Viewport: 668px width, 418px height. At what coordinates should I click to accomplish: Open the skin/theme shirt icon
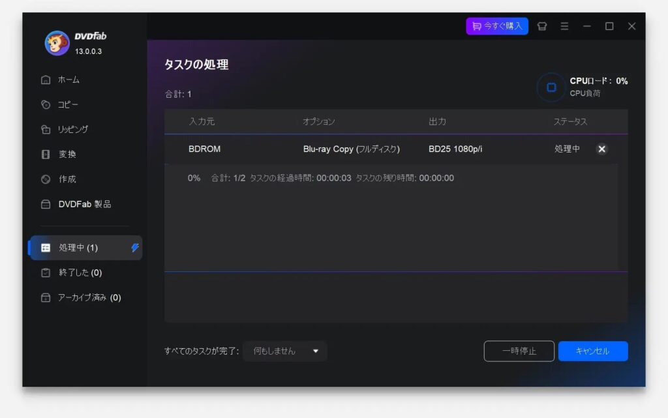point(541,26)
